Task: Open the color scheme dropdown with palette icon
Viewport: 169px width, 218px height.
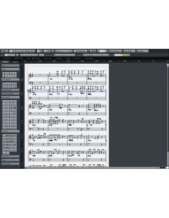Action: pos(115,51)
